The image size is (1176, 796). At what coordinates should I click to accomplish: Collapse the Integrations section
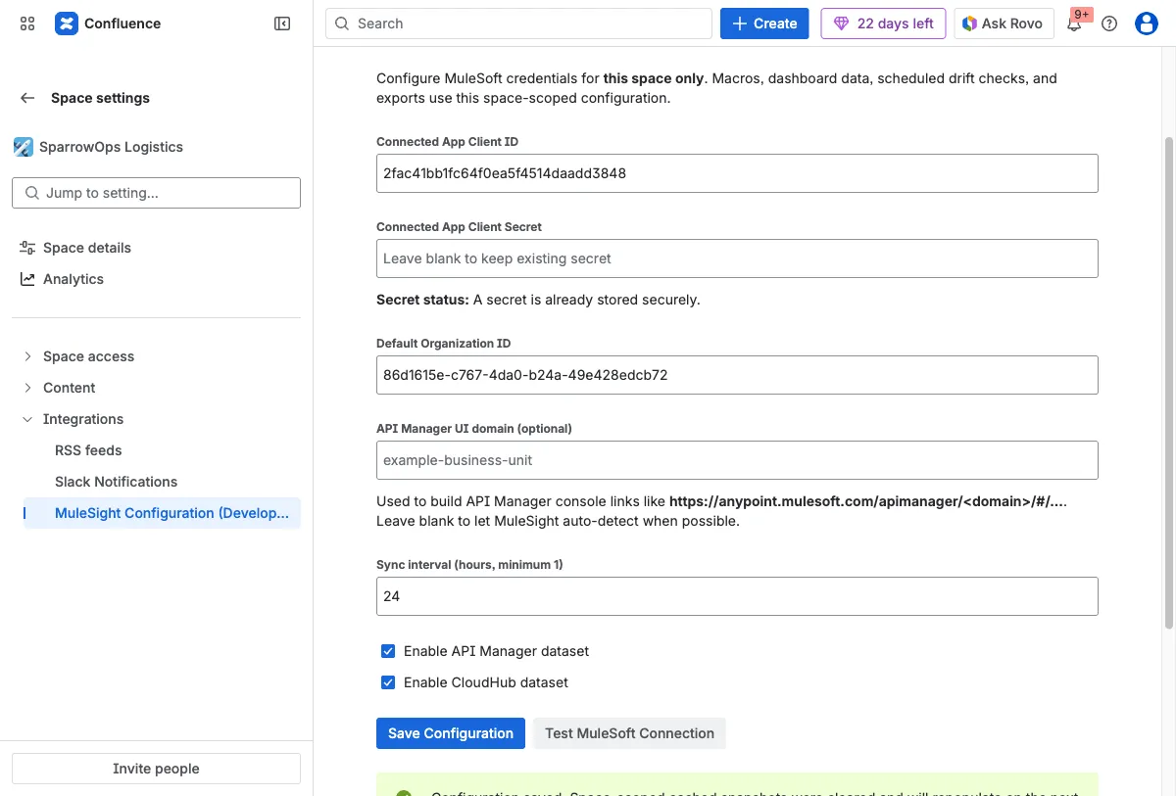[x=27, y=419]
